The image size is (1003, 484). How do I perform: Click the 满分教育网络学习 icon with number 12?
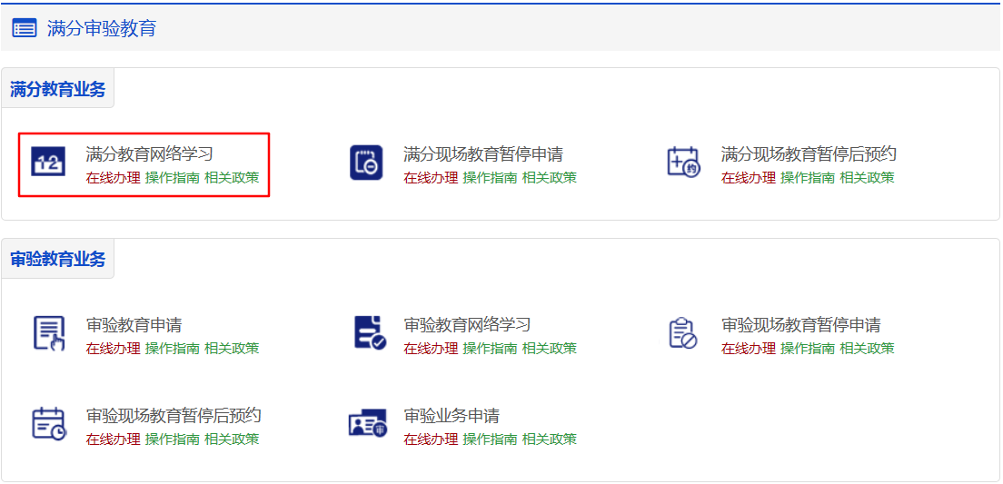point(48,163)
